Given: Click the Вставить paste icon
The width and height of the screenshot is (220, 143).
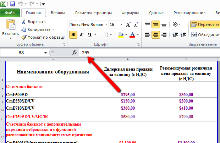Looking at the screenshot, I should click(11, 24).
